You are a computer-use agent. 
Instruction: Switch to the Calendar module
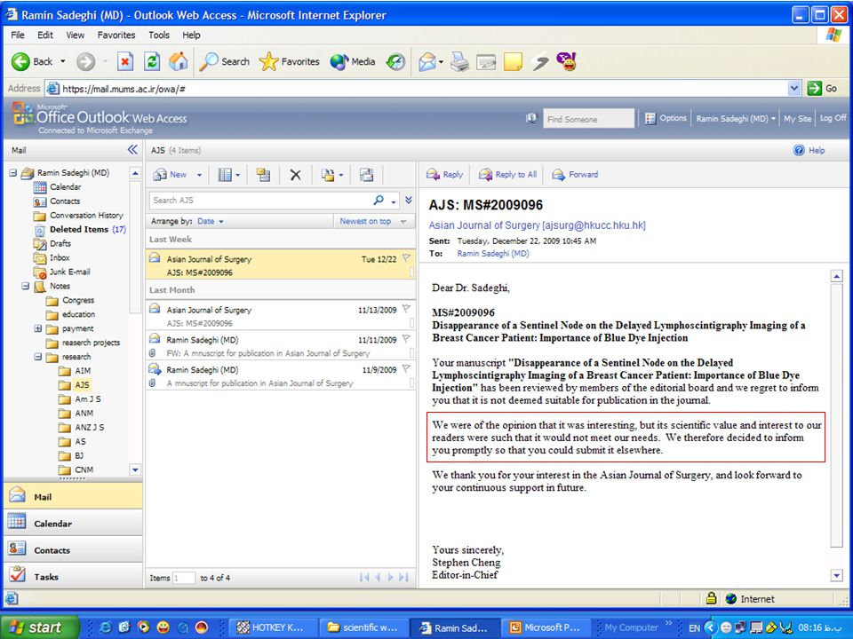[x=73, y=524]
